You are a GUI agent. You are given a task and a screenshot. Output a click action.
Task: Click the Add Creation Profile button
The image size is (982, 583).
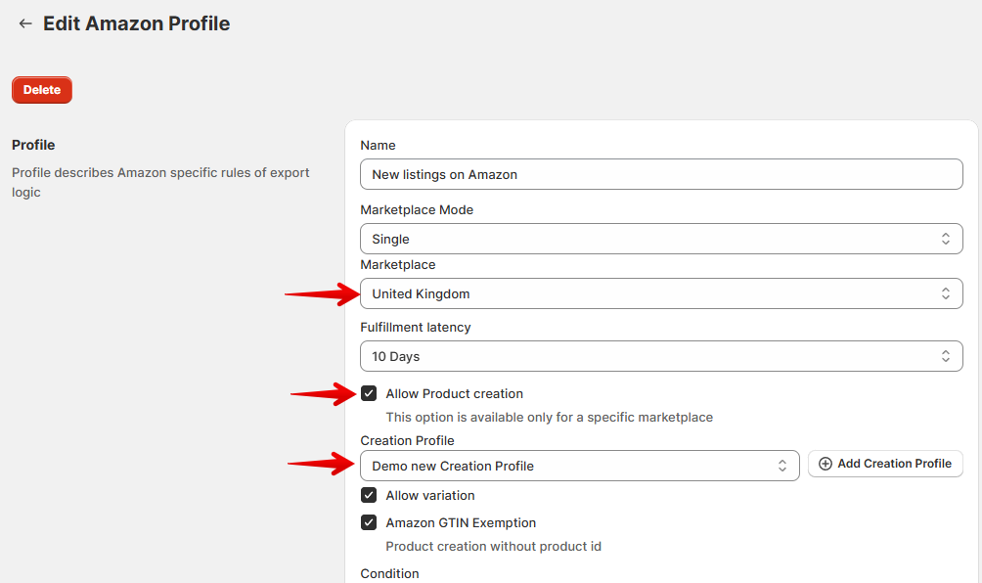click(x=885, y=464)
